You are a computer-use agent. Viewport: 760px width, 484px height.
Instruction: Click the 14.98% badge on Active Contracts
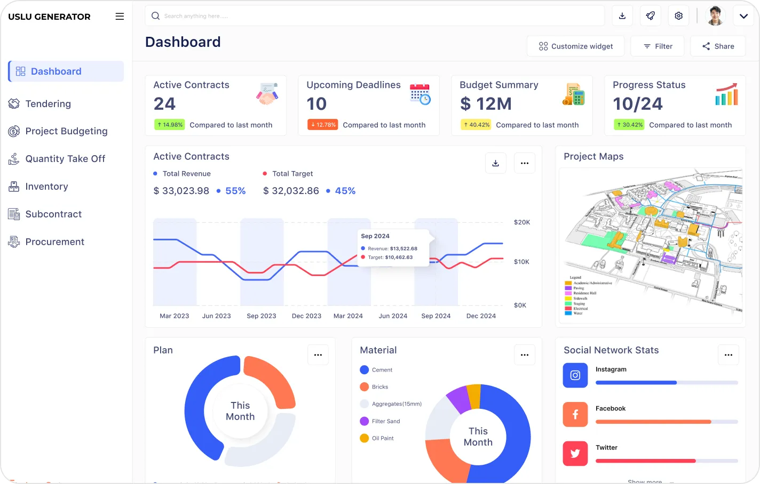(169, 125)
